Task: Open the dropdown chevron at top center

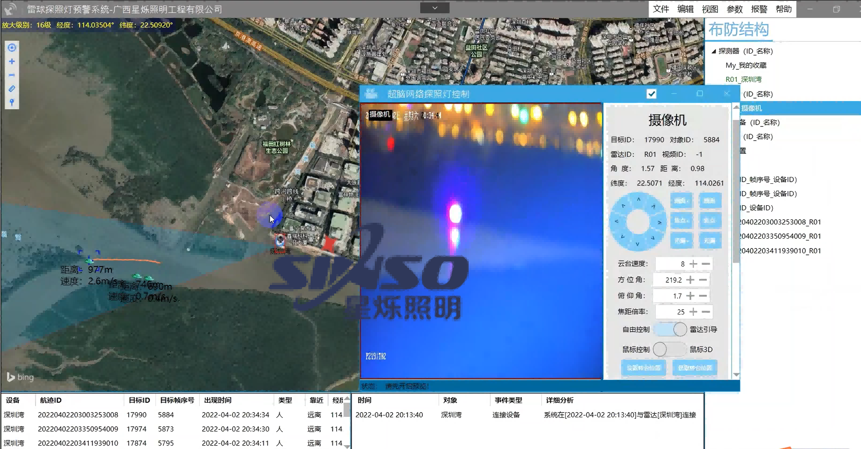Action: (x=434, y=8)
